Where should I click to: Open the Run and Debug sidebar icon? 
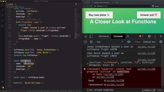pyautogui.click(x=2, y=21)
